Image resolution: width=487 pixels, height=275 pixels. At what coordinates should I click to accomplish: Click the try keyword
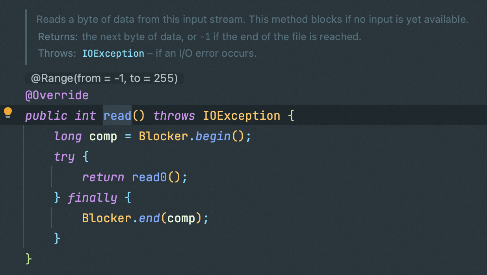click(64, 157)
